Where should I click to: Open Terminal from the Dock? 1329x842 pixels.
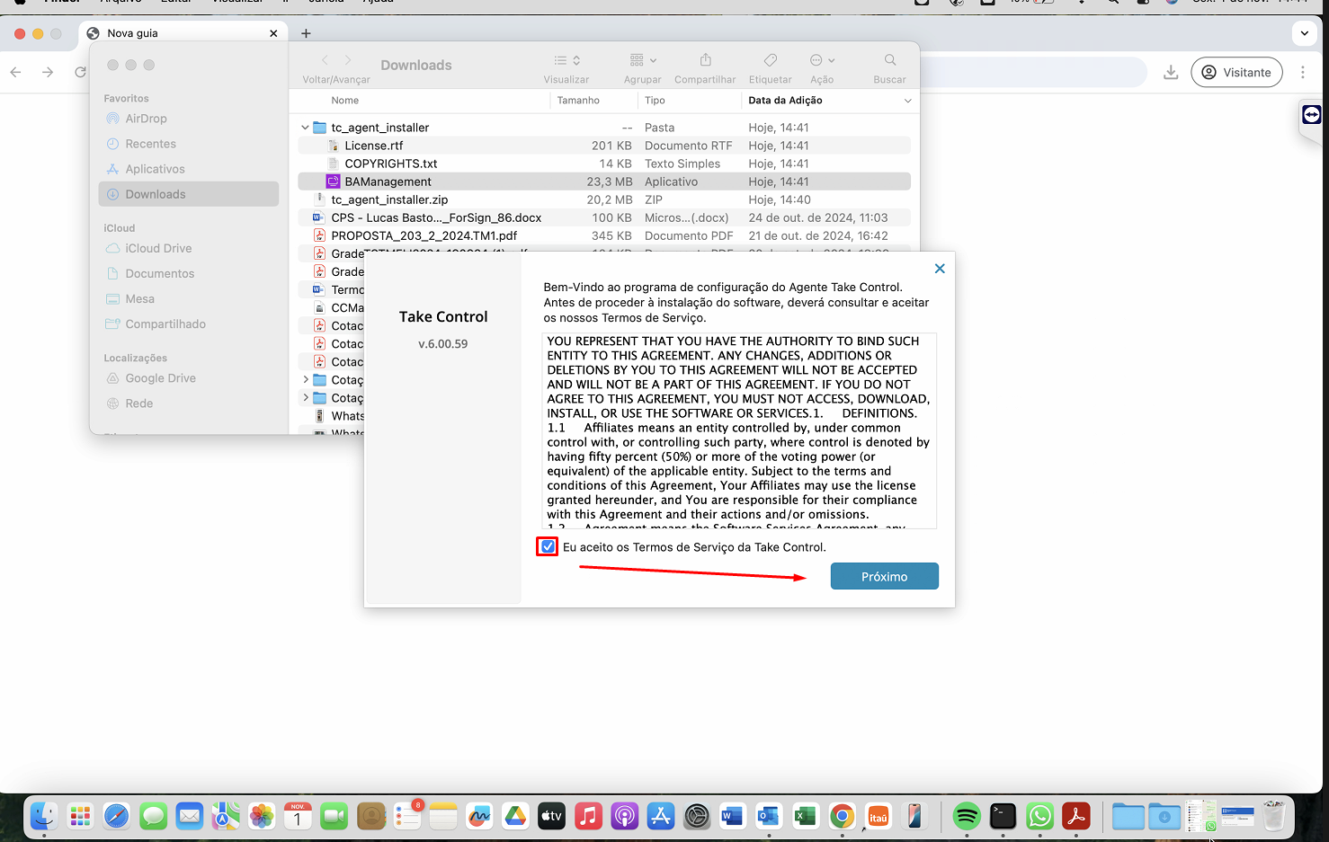[1003, 816]
